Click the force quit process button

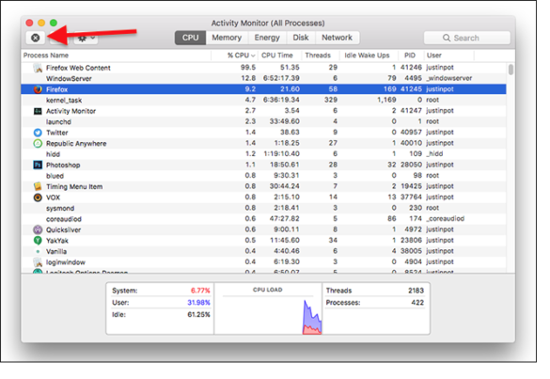36,38
